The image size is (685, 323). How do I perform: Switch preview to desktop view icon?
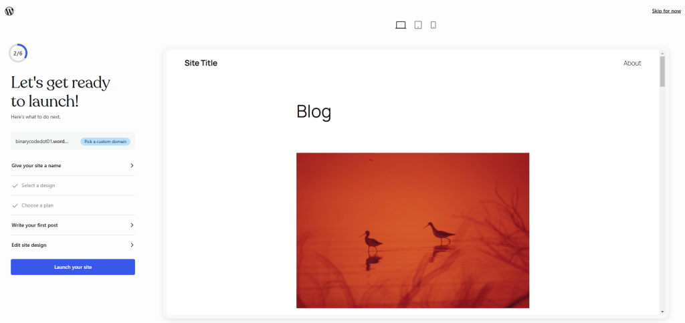tap(401, 25)
